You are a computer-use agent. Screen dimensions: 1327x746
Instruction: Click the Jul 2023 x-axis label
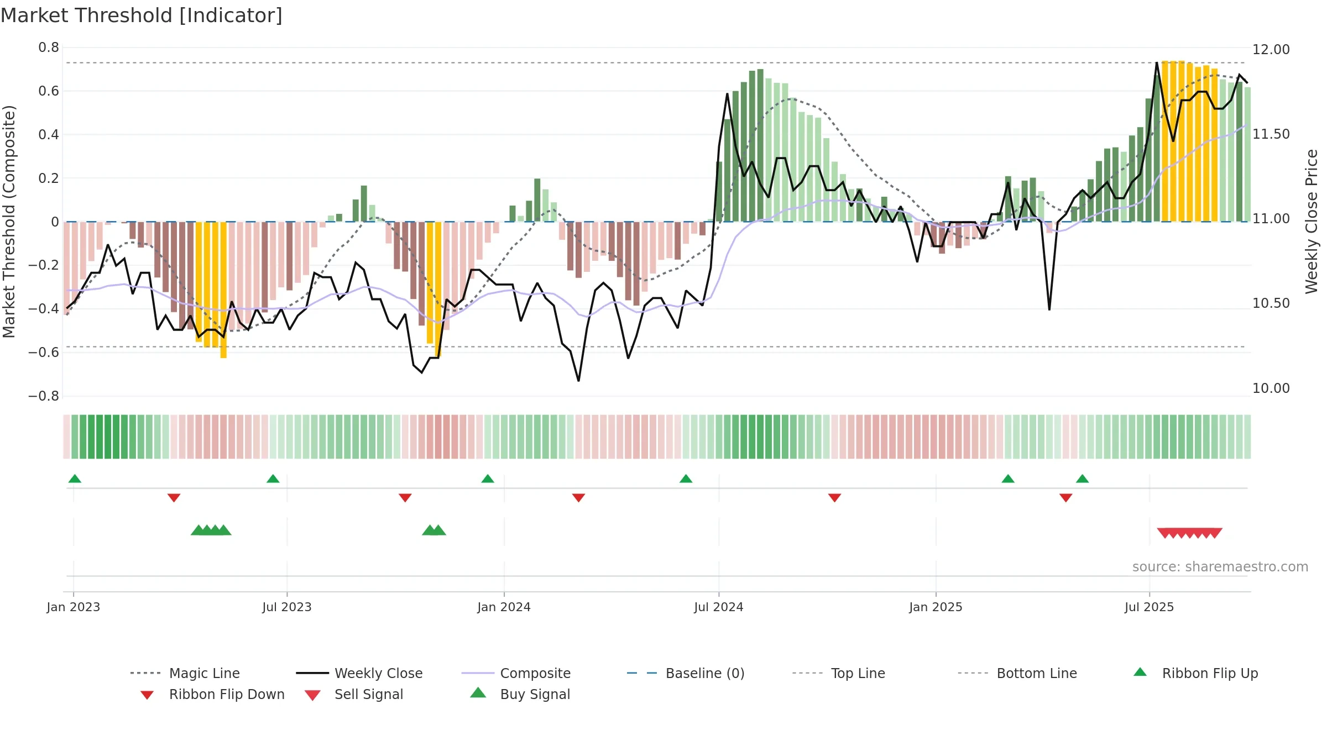[x=287, y=607]
